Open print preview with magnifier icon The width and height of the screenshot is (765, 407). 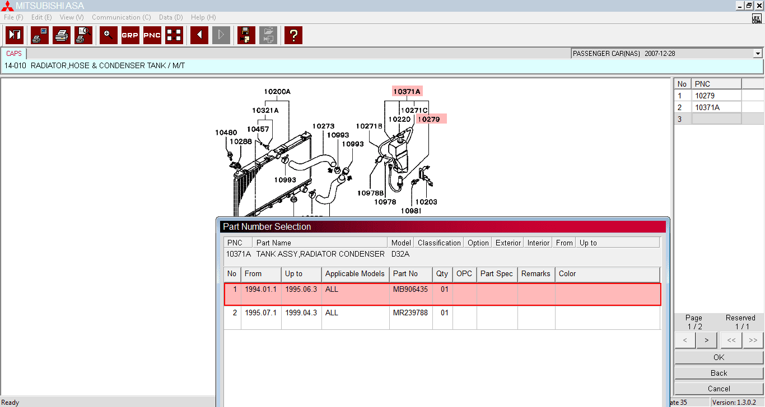point(83,35)
